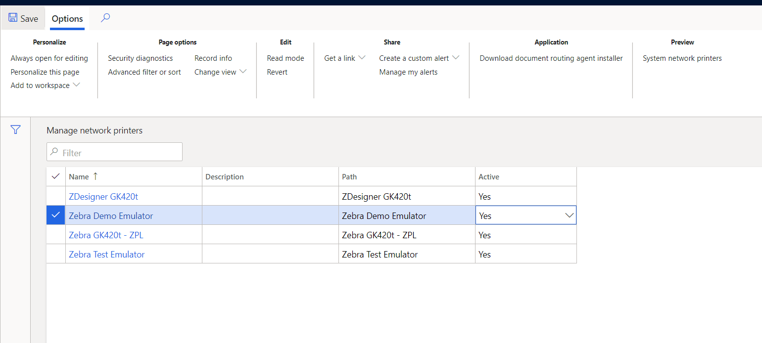The image size is (762, 343).
Task: Click the filter icon in the left pane
Action: (15, 129)
